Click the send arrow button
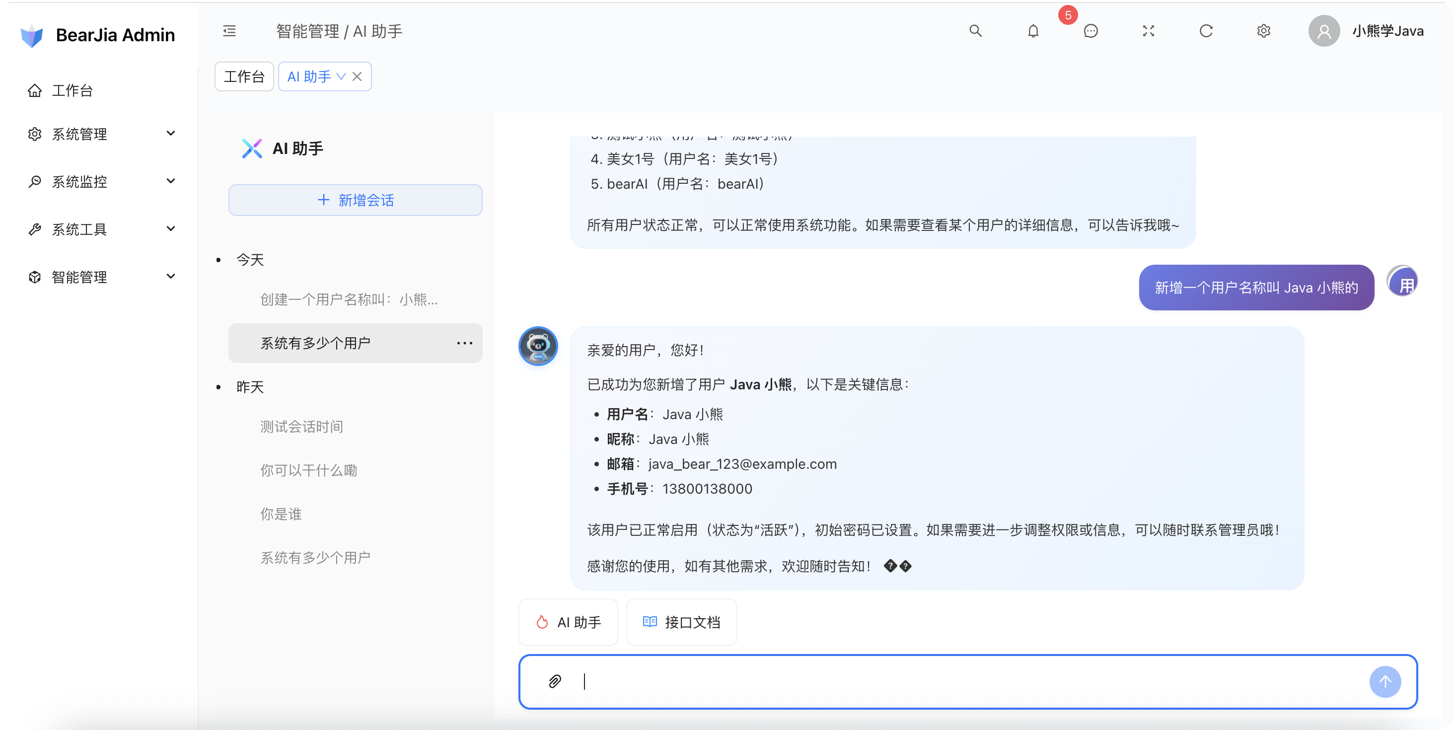Image resolution: width=1454 pixels, height=730 pixels. pos(1385,681)
